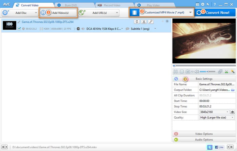Click the audio track disc icon in video row

78,29
